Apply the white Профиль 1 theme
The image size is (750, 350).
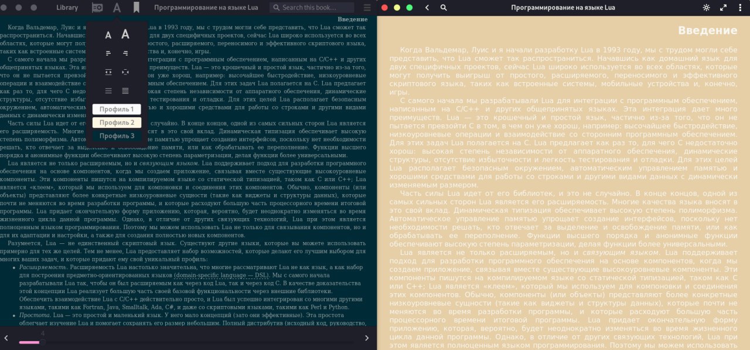[117, 109]
